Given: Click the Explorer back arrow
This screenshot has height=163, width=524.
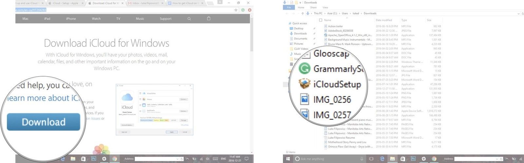Looking at the screenshot, I should pos(287,13).
